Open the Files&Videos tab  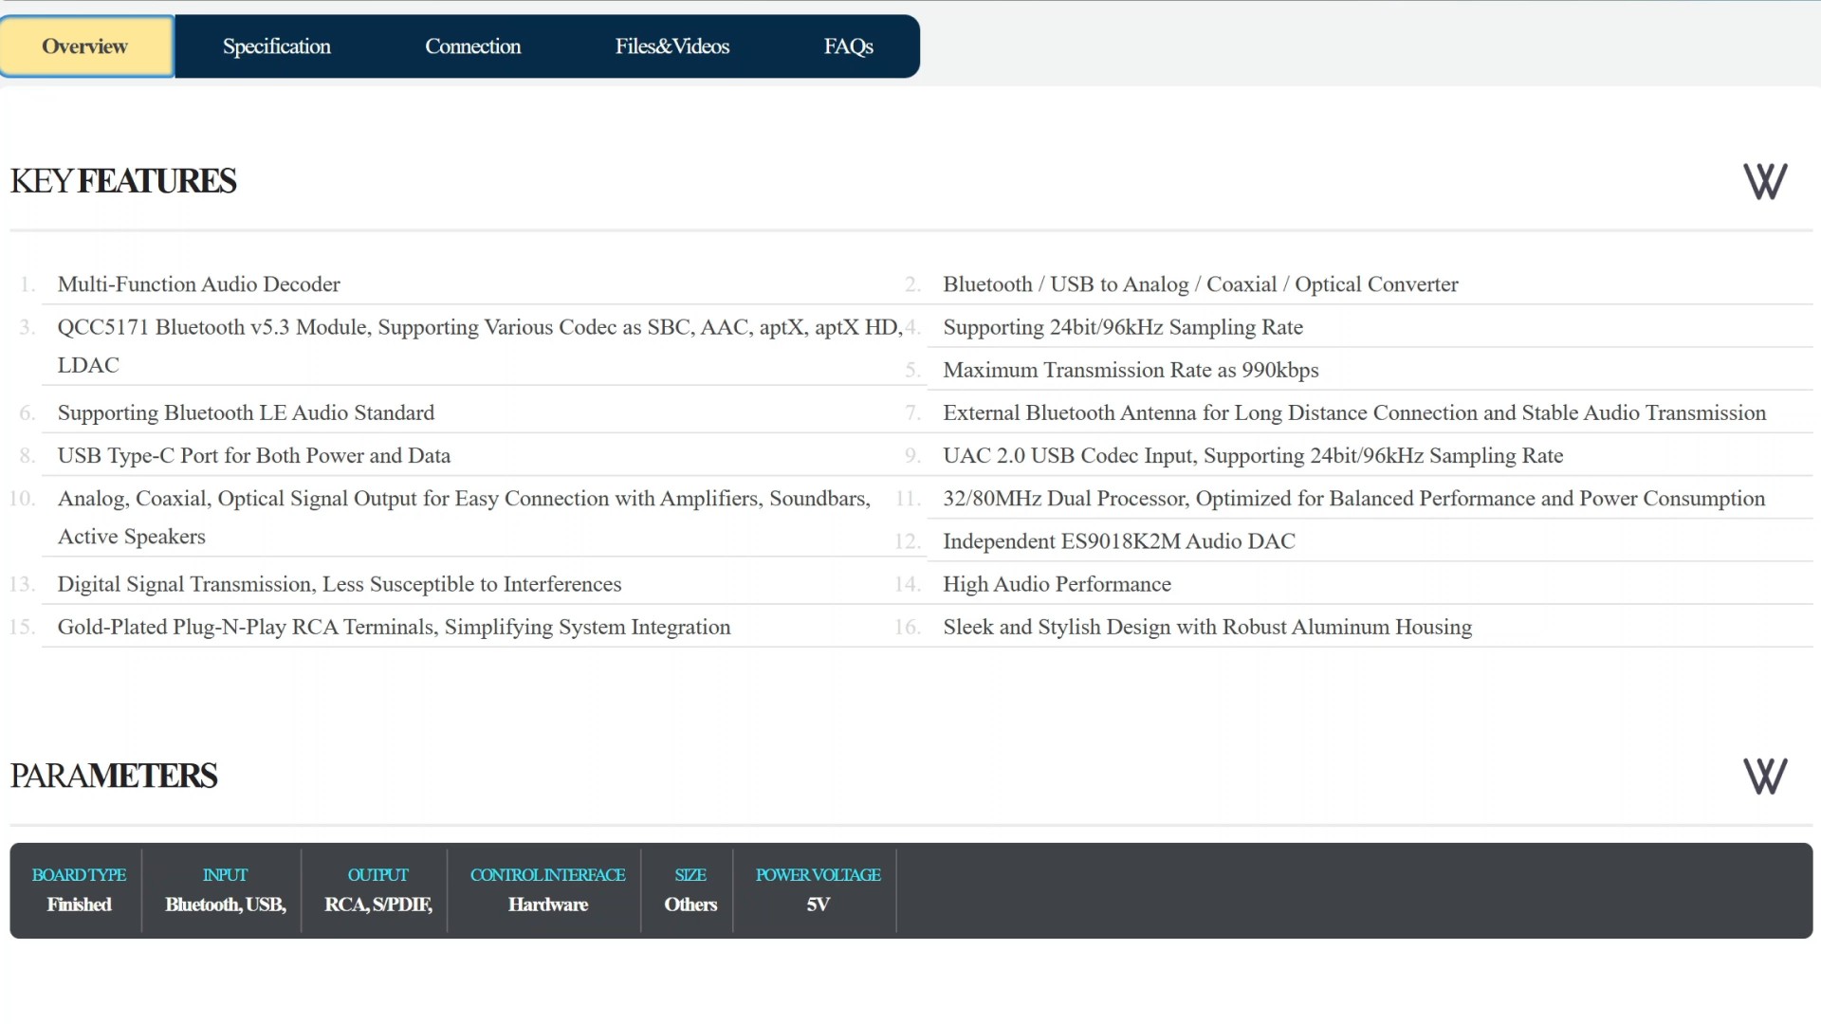click(x=671, y=46)
